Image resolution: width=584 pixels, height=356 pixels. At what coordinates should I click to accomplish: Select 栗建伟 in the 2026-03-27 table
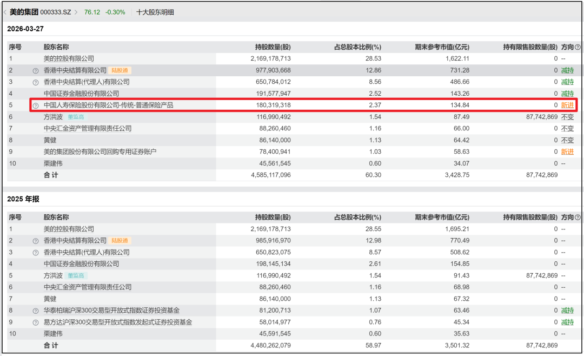tap(53, 163)
